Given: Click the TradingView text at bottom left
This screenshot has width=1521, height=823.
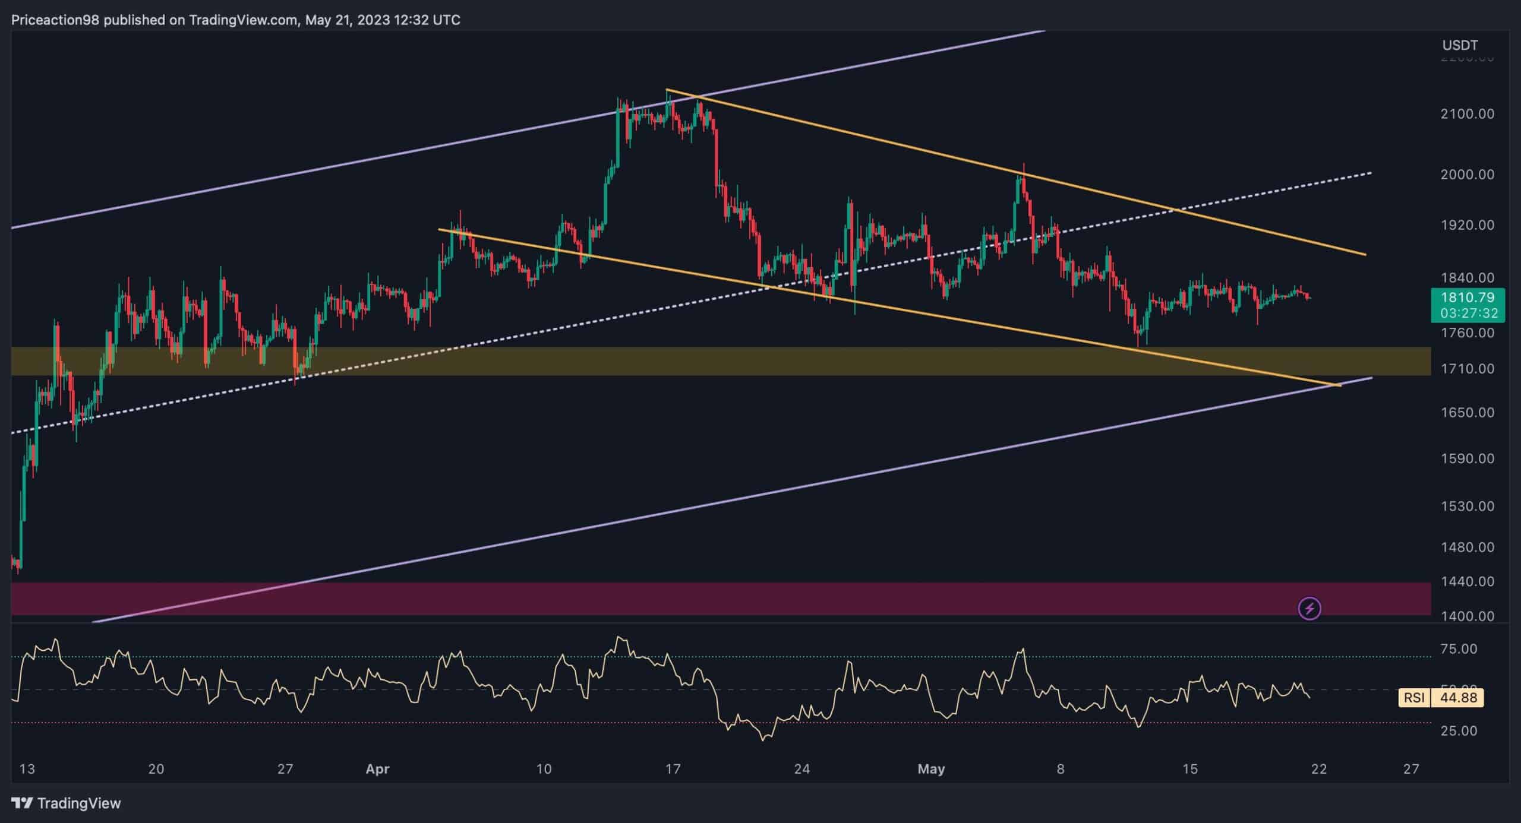Looking at the screenshot, I should point(79,803).
